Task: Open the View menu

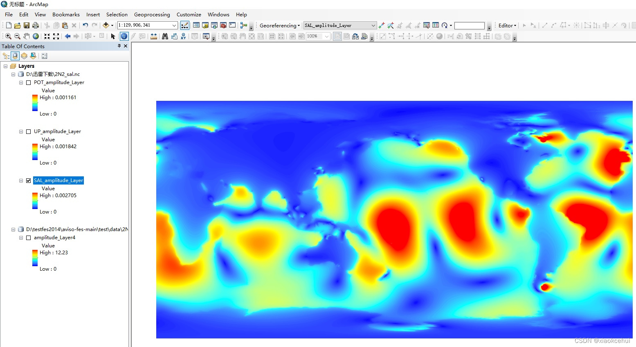Action: (x=40, y=14)
